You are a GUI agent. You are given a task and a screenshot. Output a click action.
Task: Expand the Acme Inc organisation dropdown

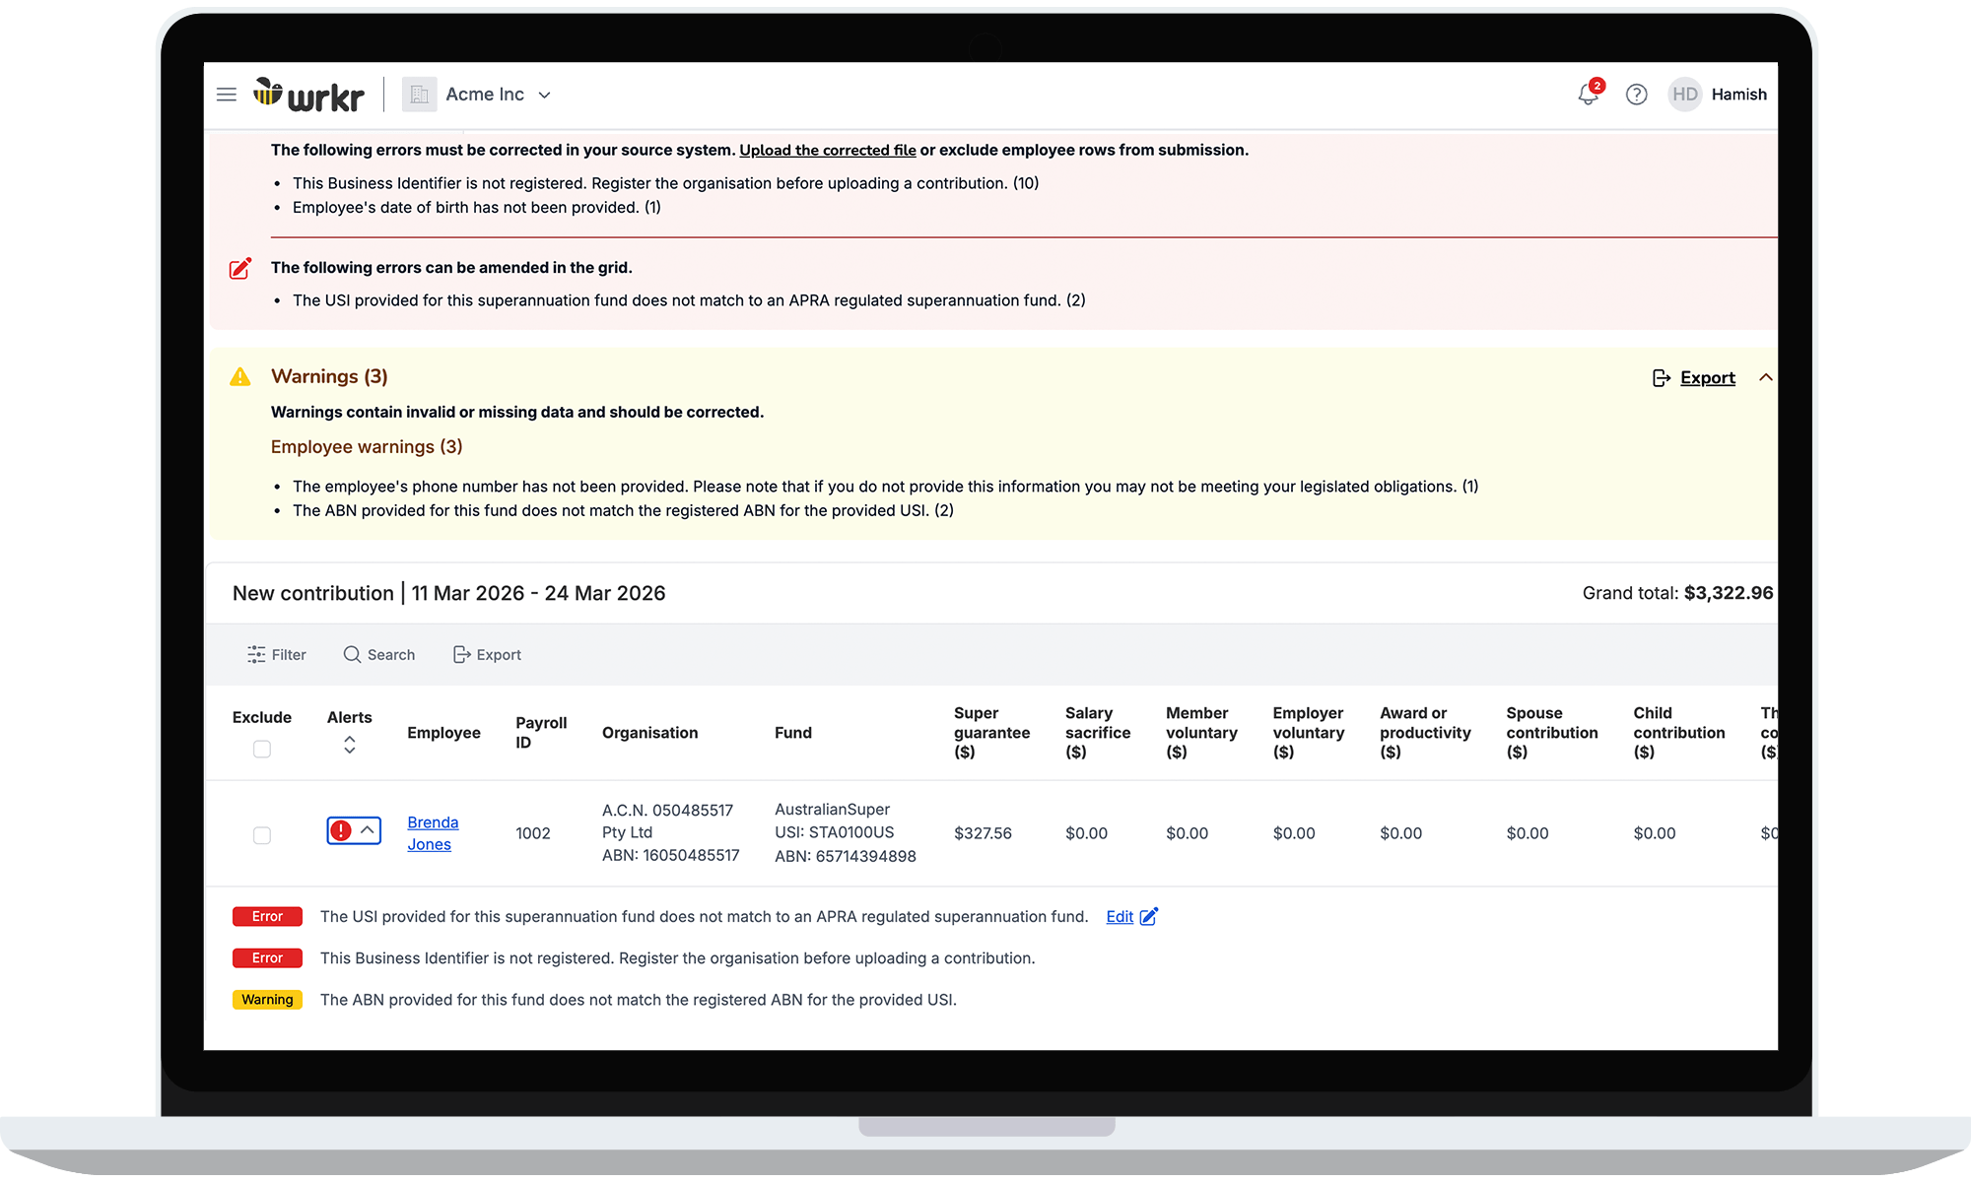[544, 96]
